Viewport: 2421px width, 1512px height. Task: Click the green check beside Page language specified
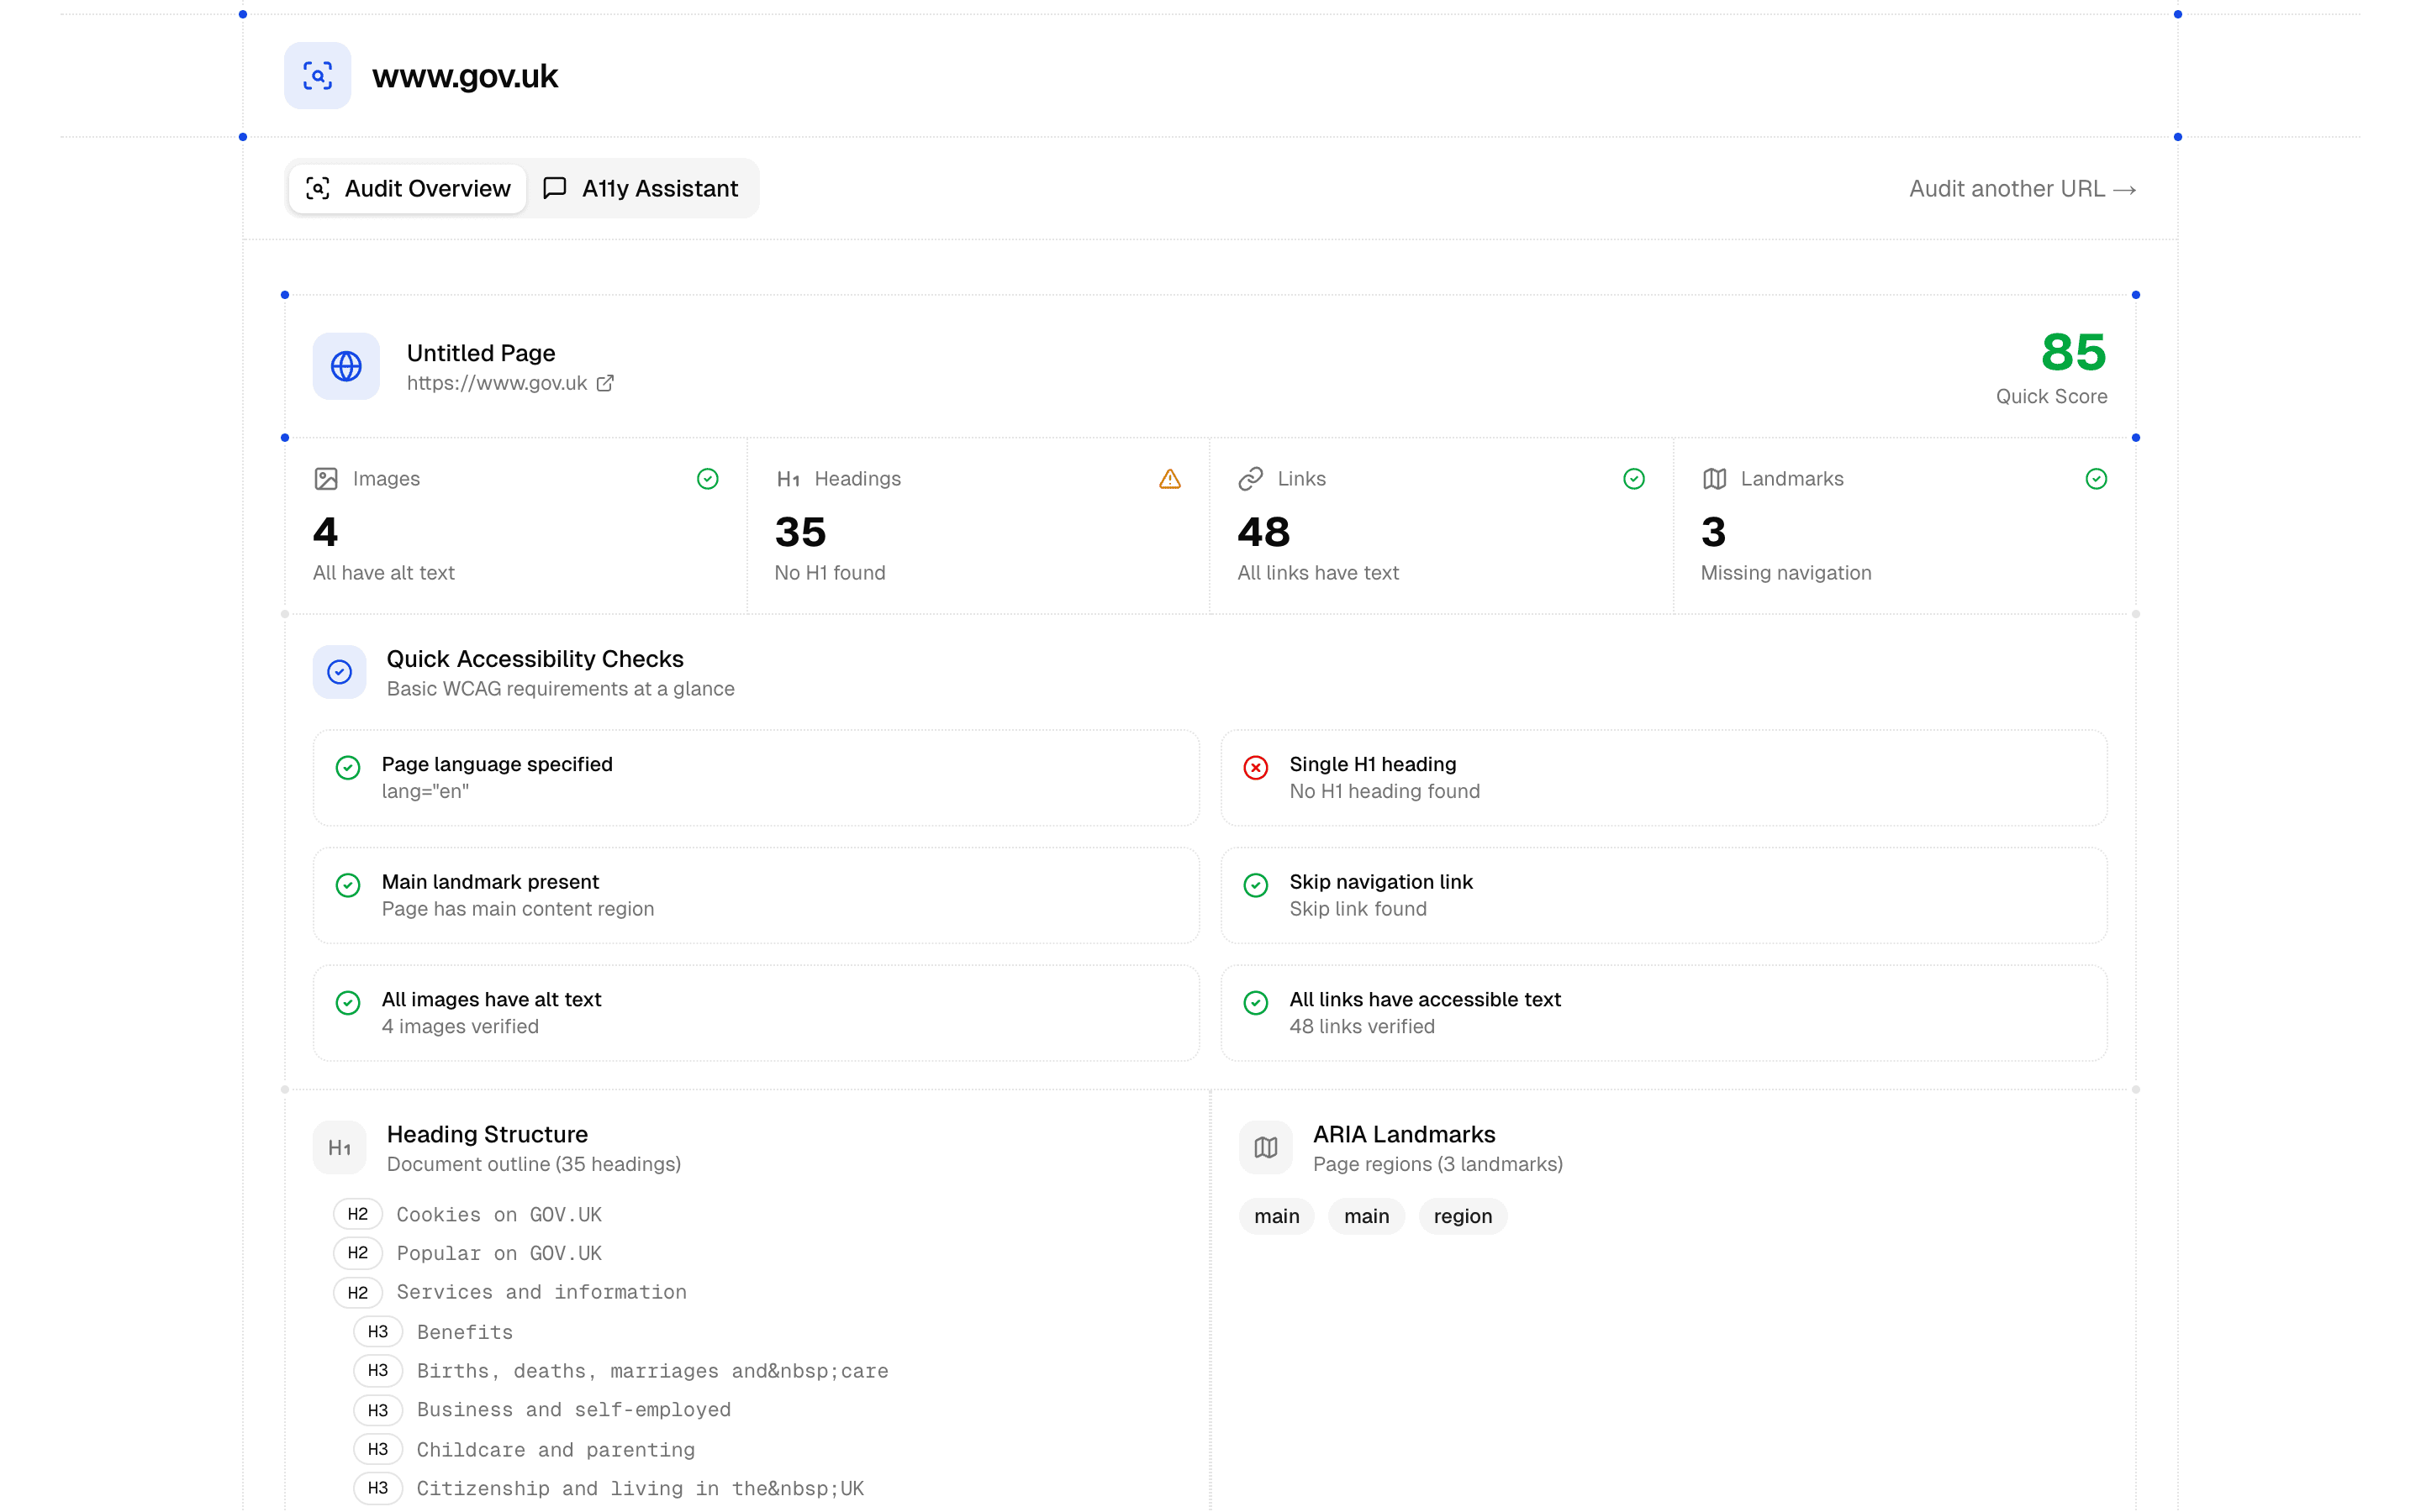pos(347,768)
